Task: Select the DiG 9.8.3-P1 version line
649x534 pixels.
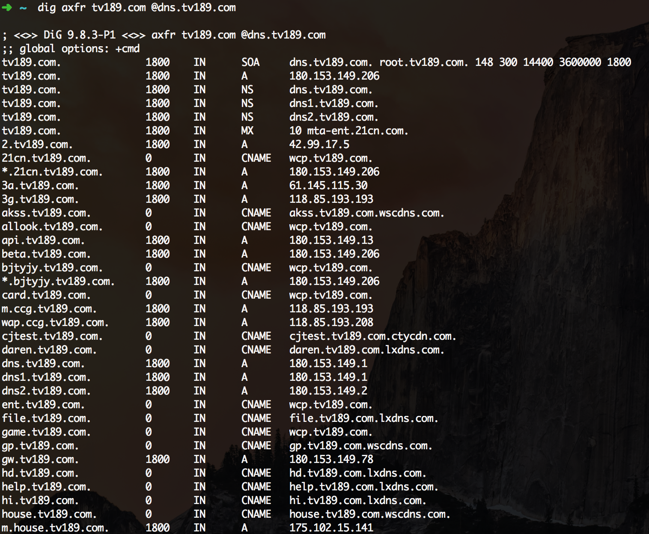Action: 164,35
